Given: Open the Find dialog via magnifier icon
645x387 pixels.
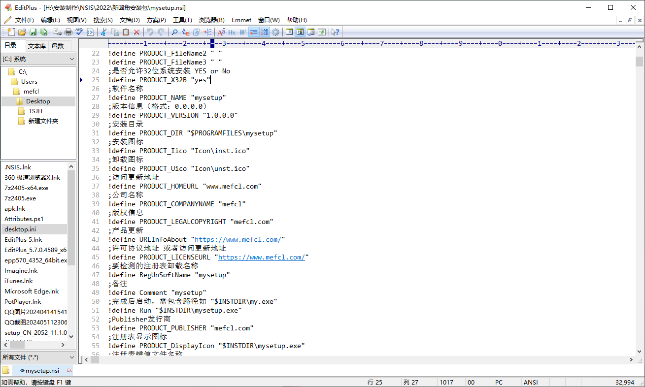Looking at the screenshot, I should click(175, 32).
